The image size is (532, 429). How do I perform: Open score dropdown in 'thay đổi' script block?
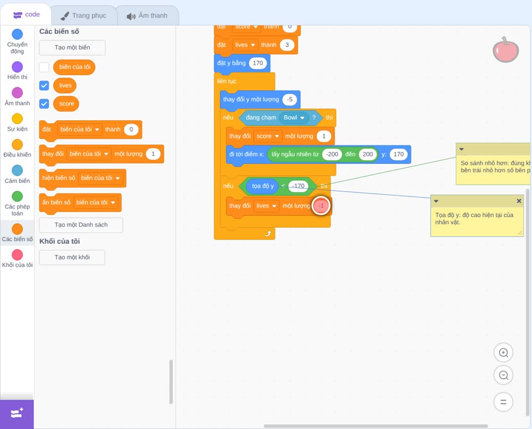coord(268,136)
